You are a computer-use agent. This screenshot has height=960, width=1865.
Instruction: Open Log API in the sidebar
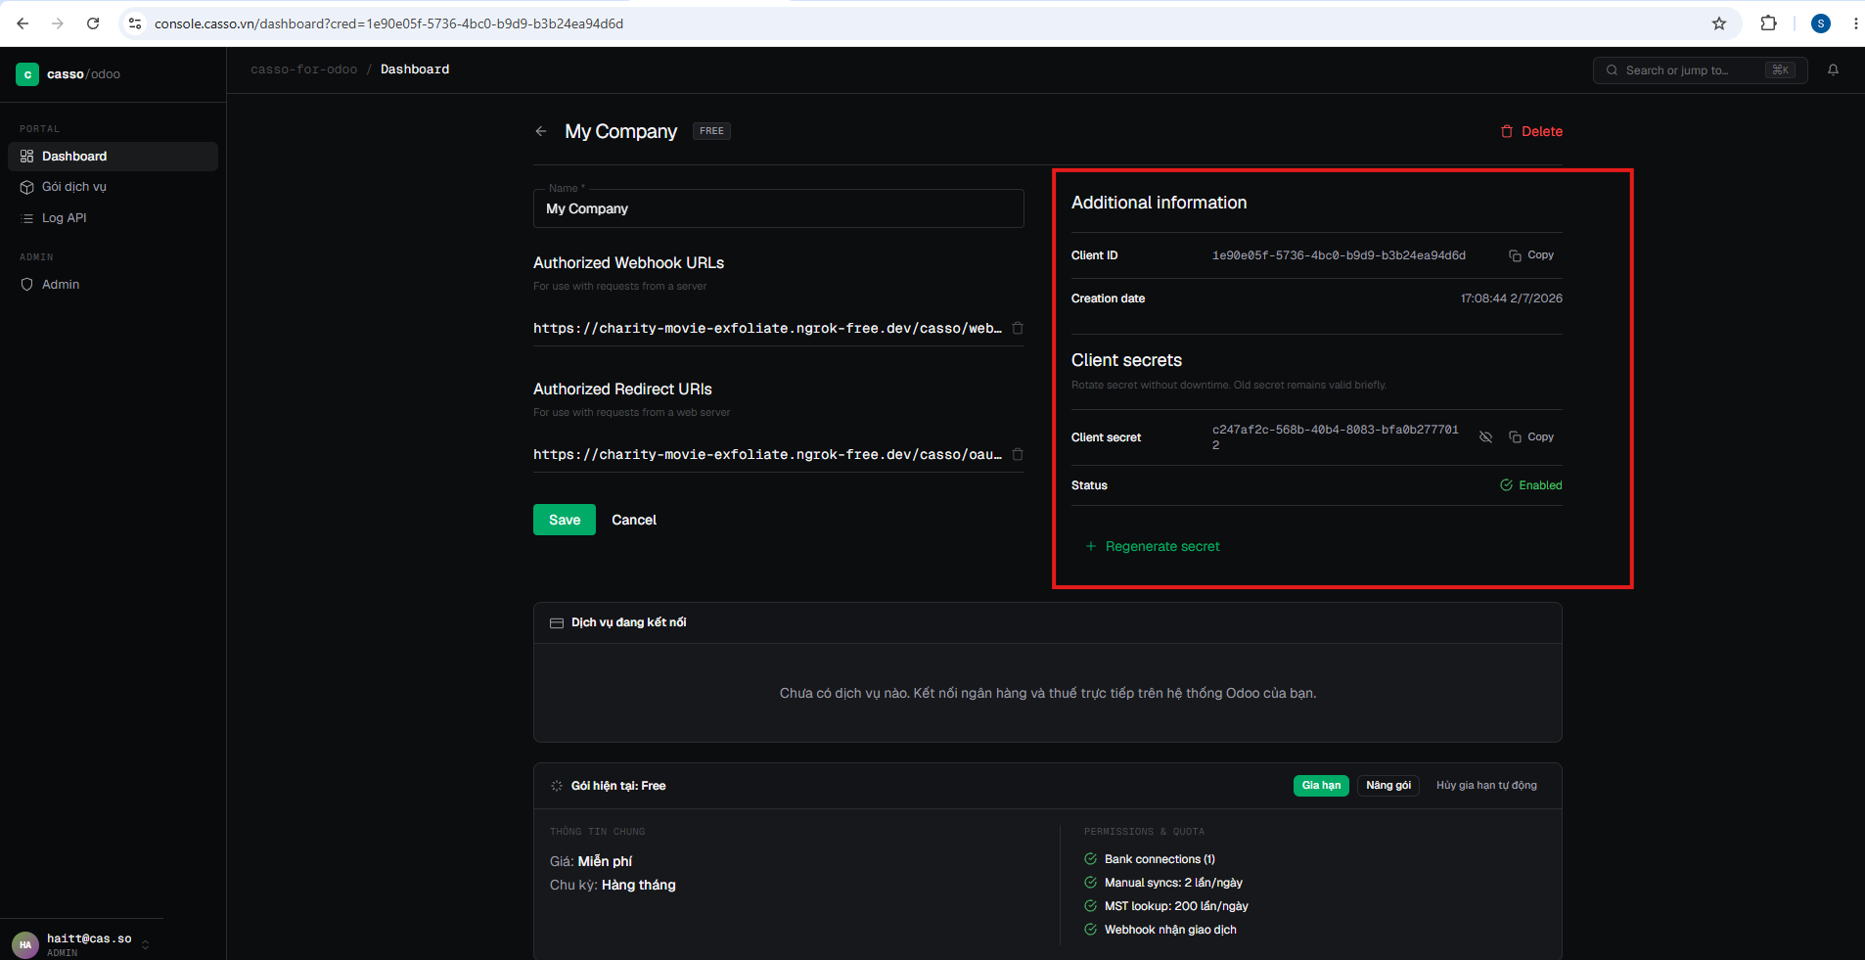click(x=113, y=218)
